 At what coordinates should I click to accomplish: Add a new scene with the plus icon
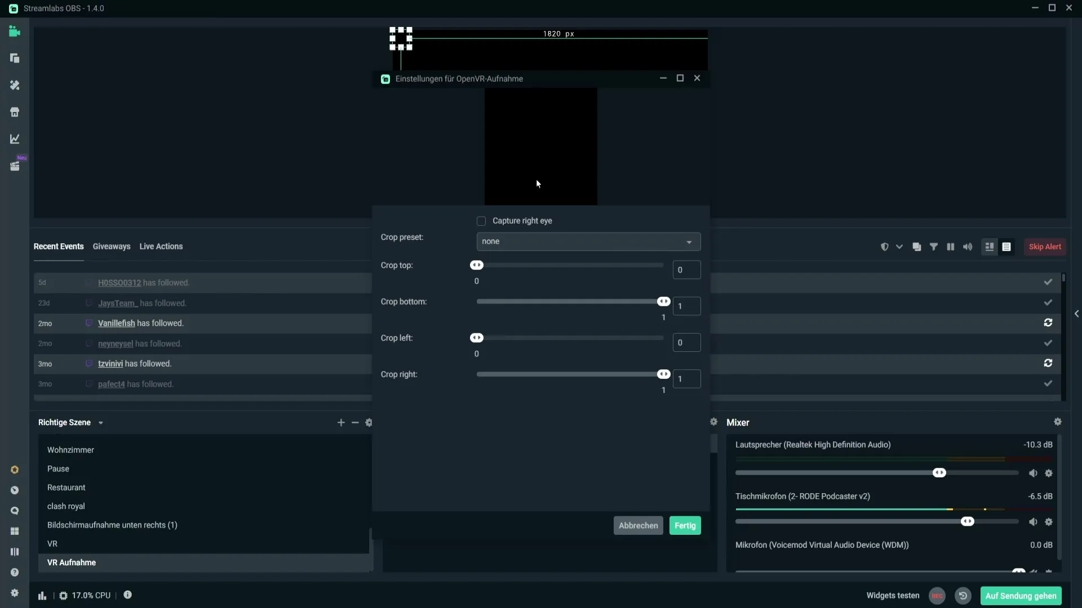click(x=341, y=422)
